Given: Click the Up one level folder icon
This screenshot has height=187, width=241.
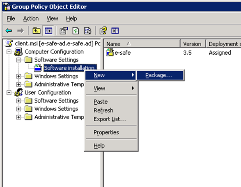Looking at the screenshot, I should pos(37,31).
